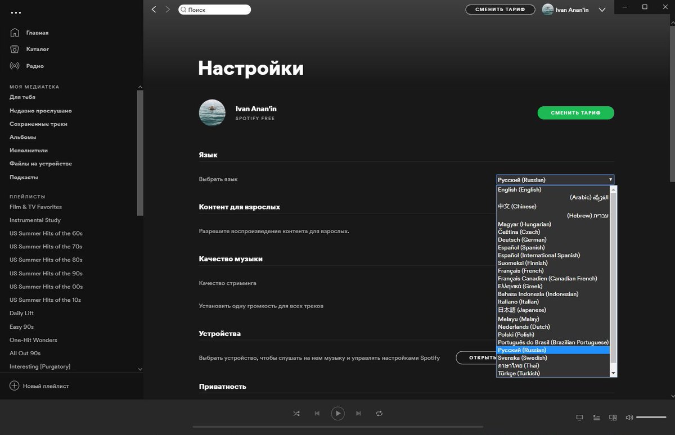Open the three-dot app menu
Screen dimensions: 675x435
(x=16, y=12)
